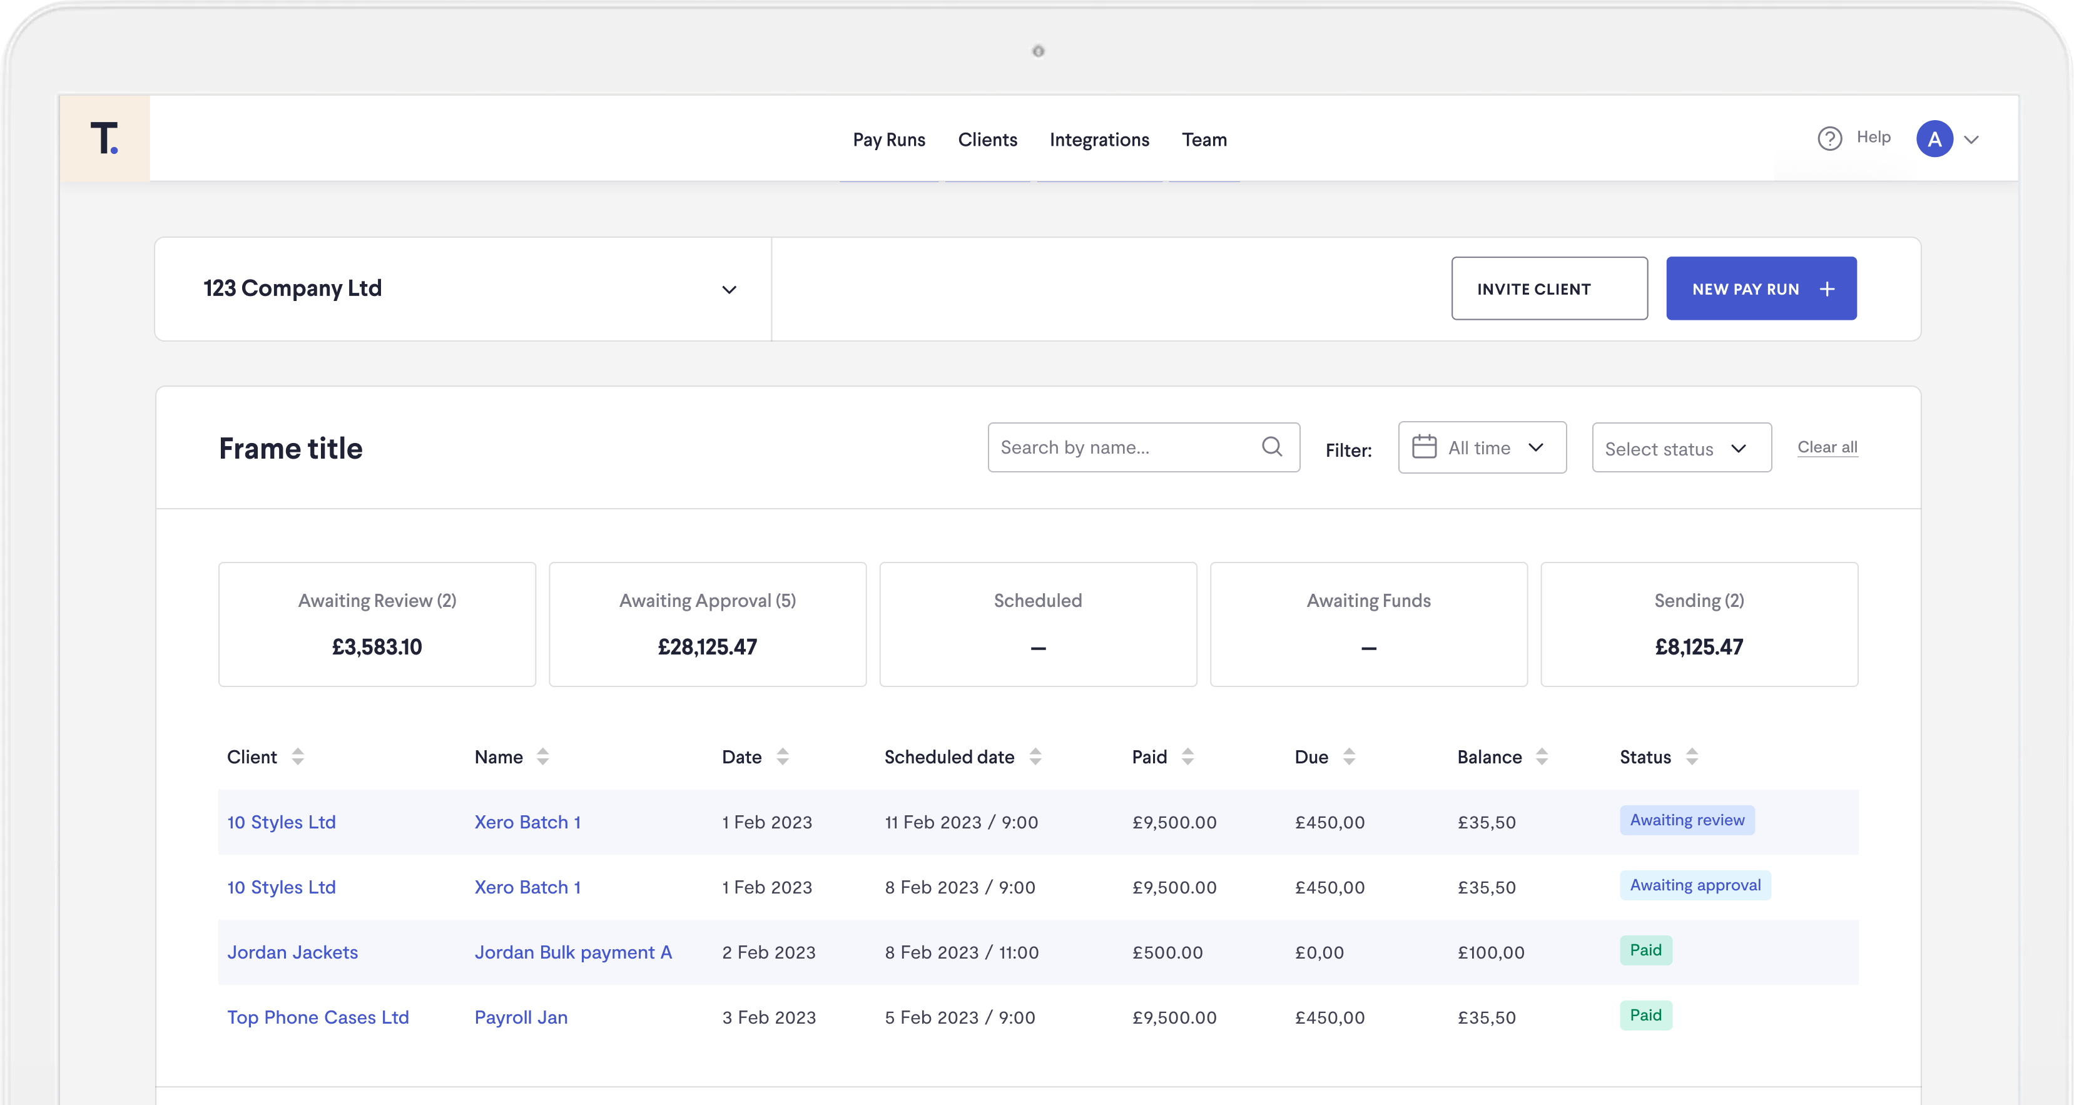Viewport: 2074px width, 1105px height.
Task: Open the Team menu item
Action: coord(1204,140)
